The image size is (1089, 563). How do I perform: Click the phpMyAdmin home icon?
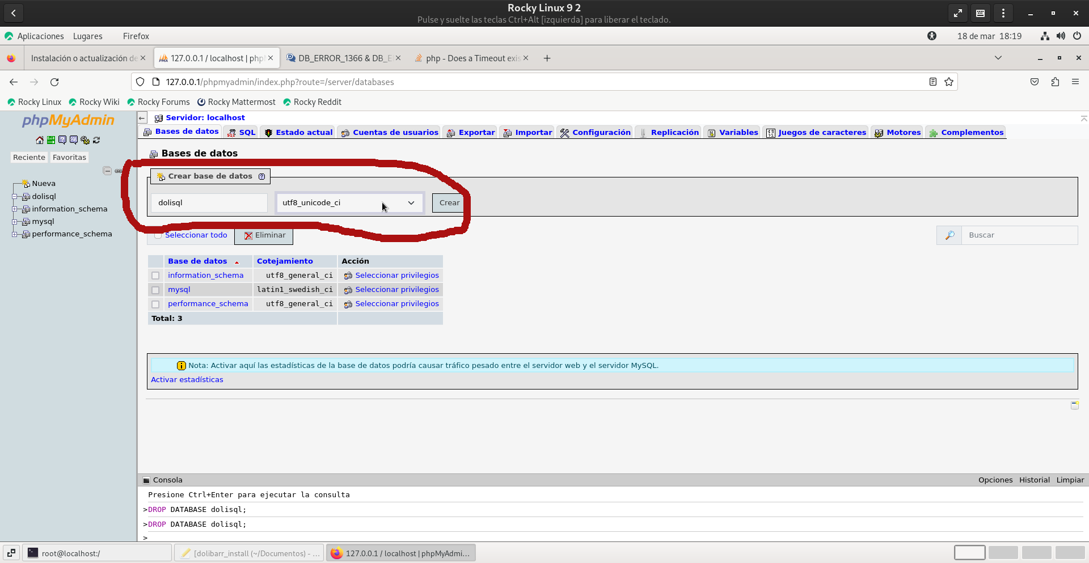click(x=39, y=140)
